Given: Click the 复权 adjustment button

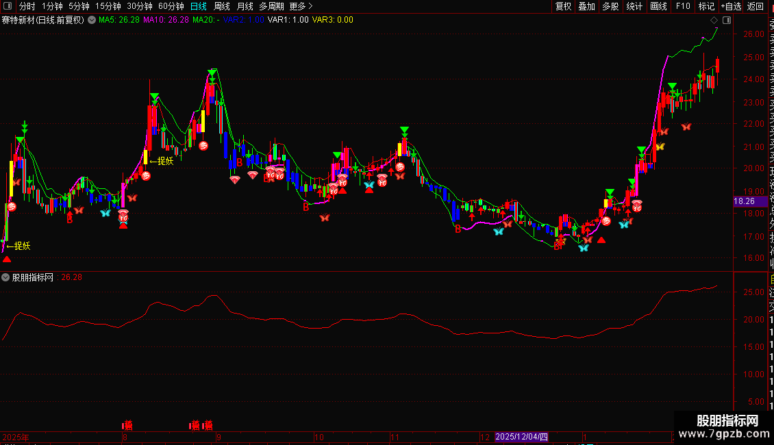Looking at the screenshot, I should [x=563, y=6].
